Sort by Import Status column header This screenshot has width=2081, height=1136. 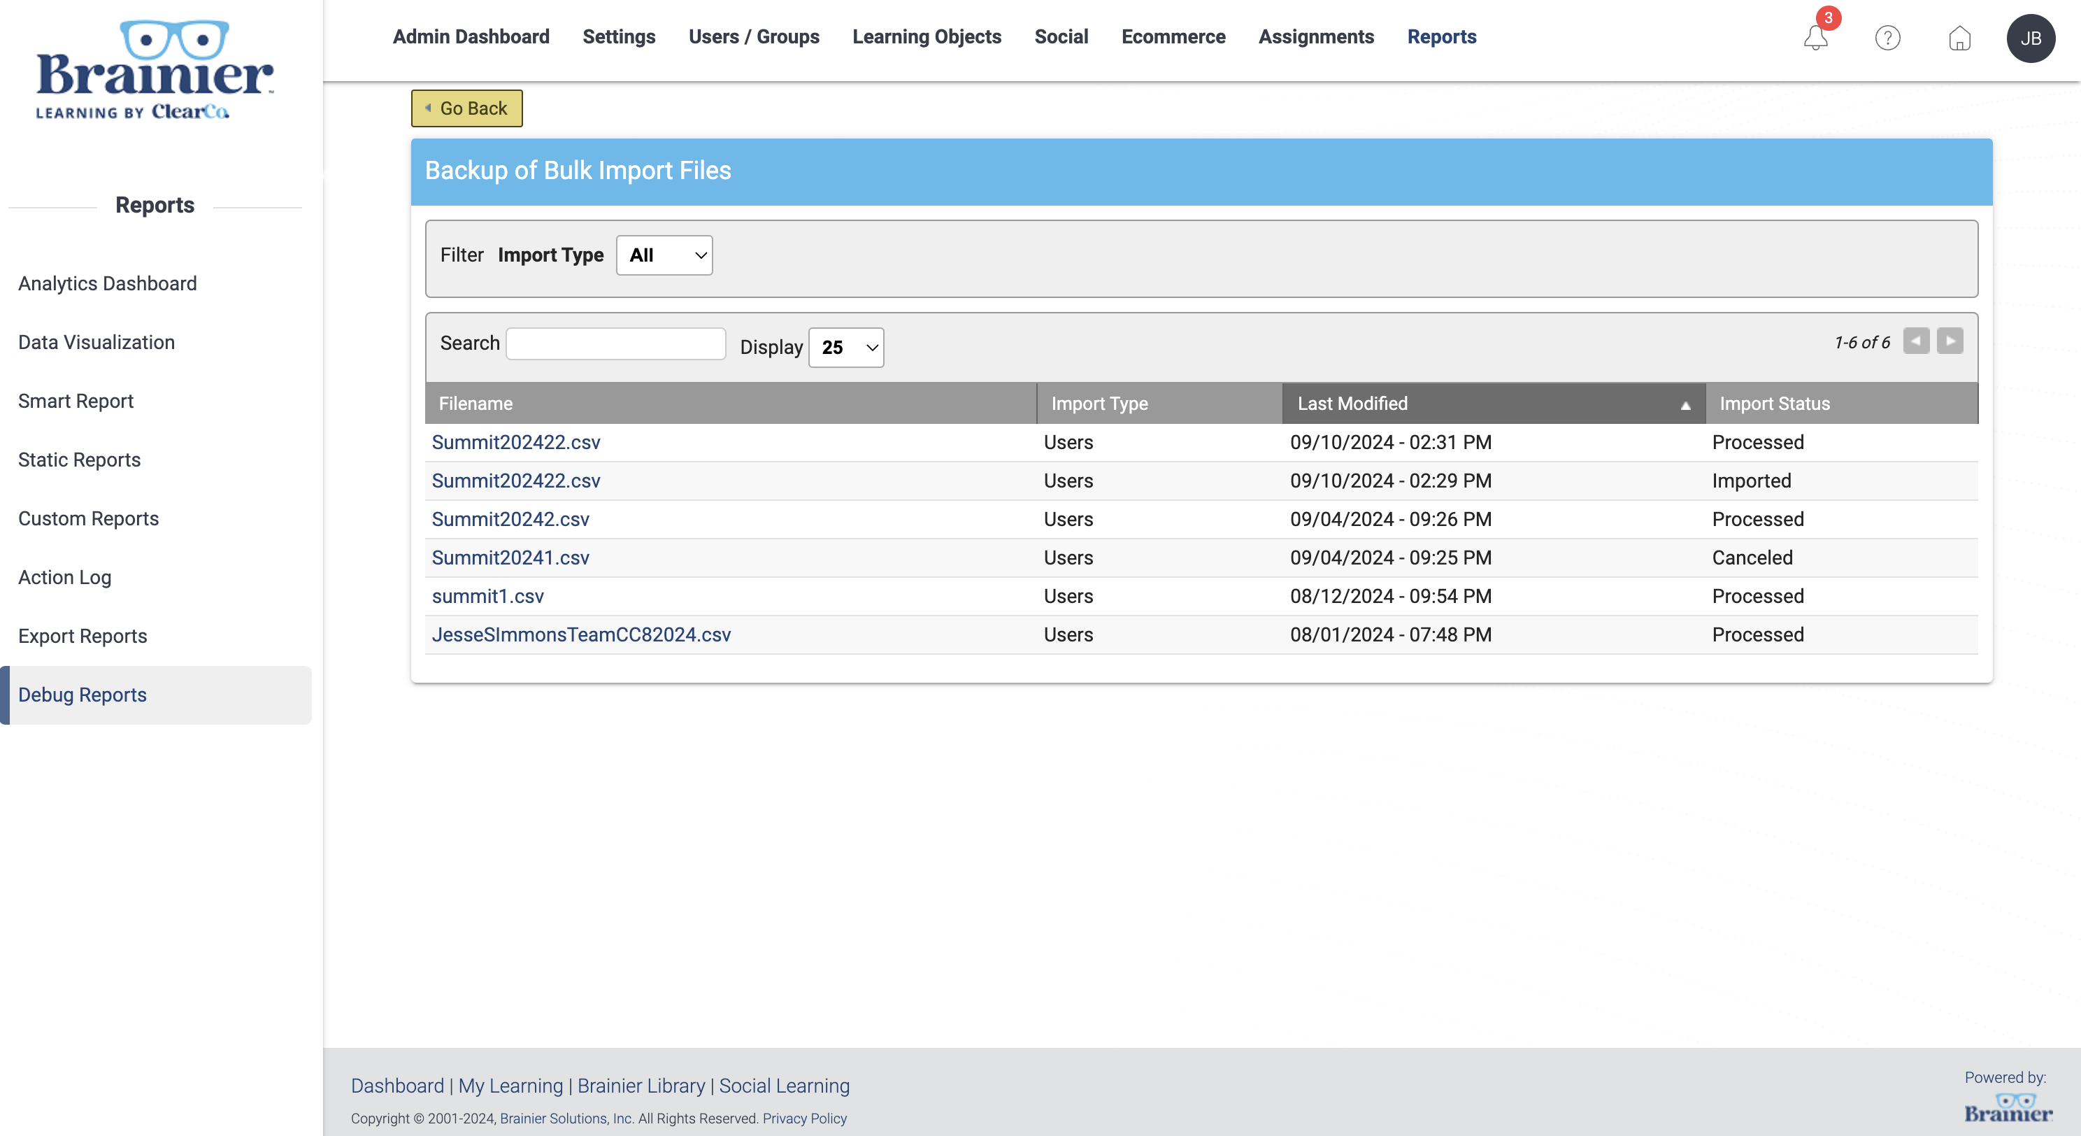(1842, 403)
